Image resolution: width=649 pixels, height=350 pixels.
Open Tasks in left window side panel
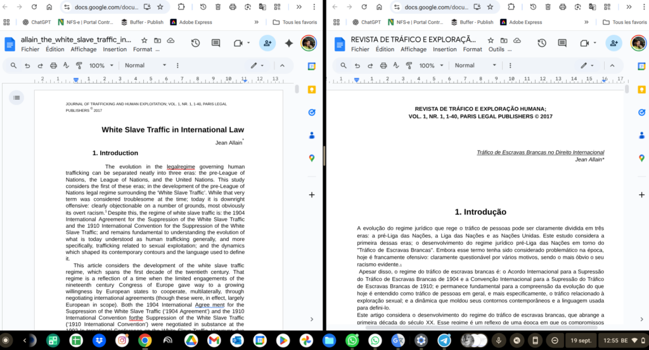pyautogui.click(x=312, y=113)
